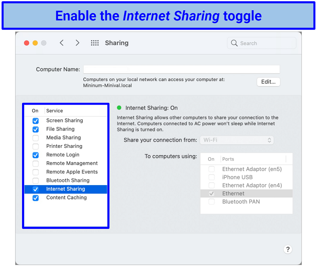Toggle the Ethernet port checkbox
The height and width of the screenshot is (267, 317).
(x=212, y=193)
